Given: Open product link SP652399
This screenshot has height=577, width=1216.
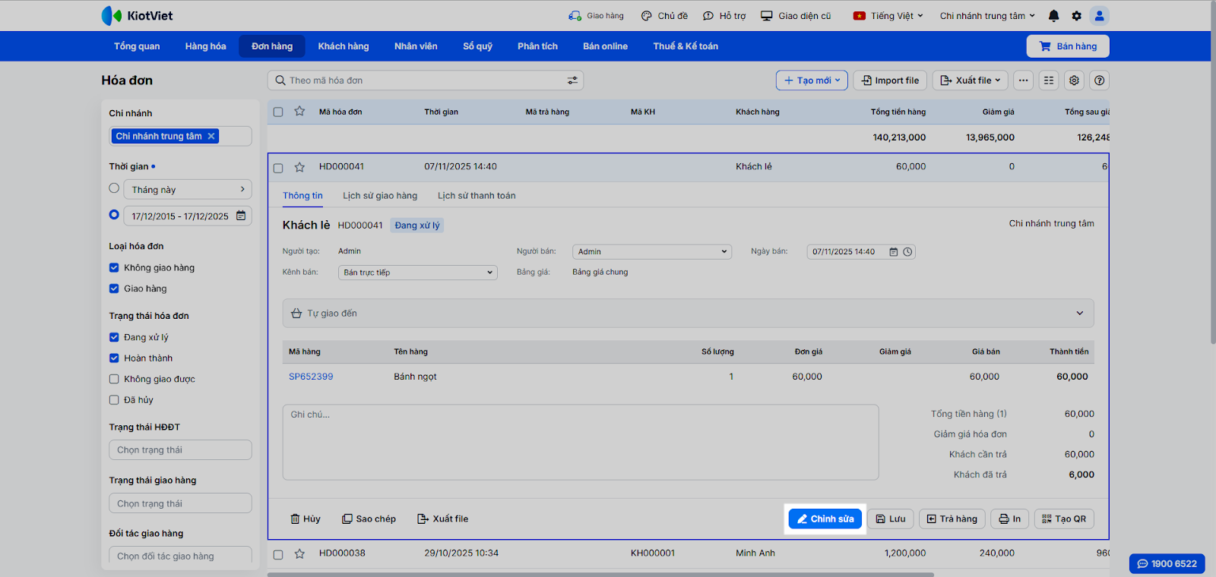Looking at the screenshot, I should click(x=311, y=377).
